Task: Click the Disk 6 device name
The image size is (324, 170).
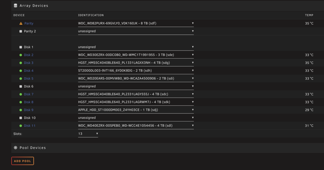Action: (29, 87)
